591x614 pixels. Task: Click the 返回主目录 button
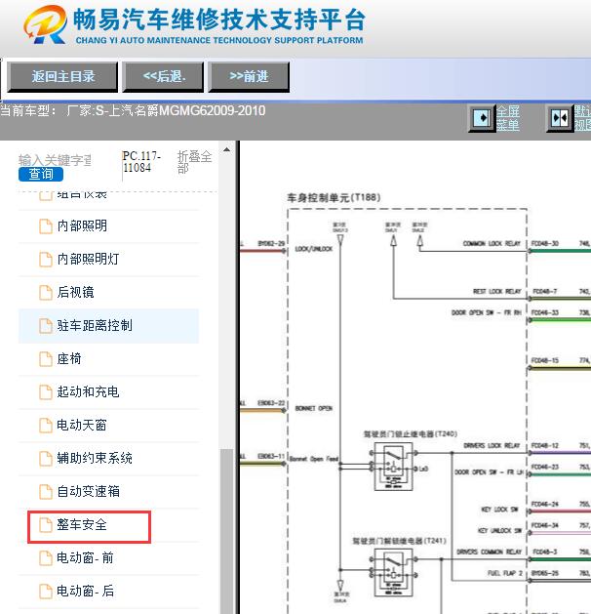[x=62, y=77]
